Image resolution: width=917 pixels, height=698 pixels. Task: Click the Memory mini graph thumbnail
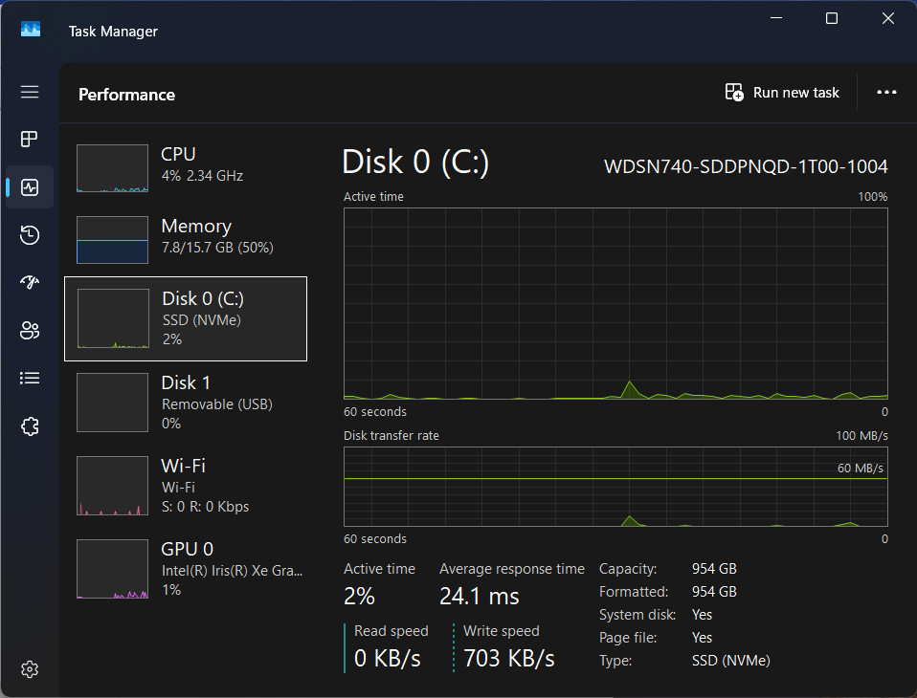click(112, 240)
